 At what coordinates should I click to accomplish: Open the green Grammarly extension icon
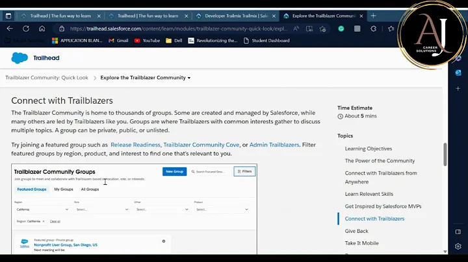341,29
